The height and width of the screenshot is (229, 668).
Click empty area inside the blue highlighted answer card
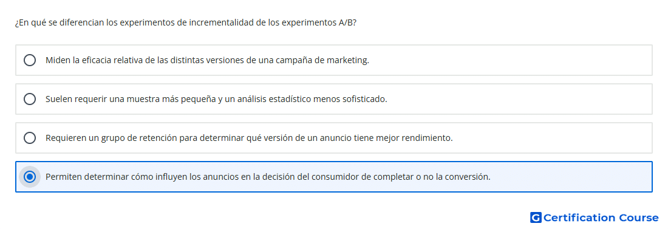(x=571, y=177)
